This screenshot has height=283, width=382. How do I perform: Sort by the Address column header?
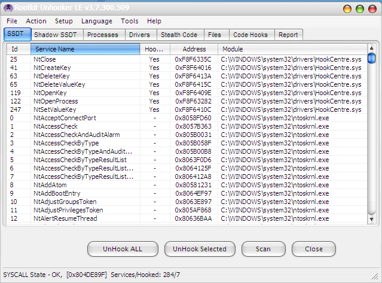pyautogui.click(x=194, y=49)
